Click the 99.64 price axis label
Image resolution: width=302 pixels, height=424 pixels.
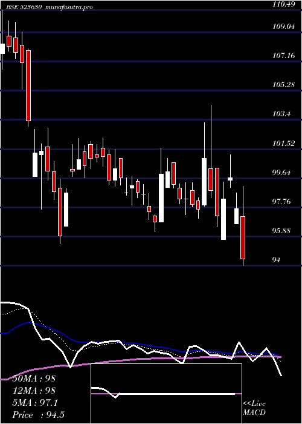(x=282, y=172)
